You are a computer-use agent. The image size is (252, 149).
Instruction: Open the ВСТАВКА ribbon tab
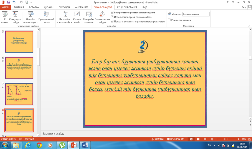[34, 7]
